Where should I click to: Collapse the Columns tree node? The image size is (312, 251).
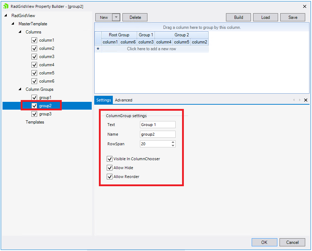(20, 32)
